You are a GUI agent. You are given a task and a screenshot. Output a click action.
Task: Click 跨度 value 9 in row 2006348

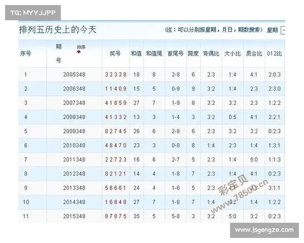pos(193,89)
